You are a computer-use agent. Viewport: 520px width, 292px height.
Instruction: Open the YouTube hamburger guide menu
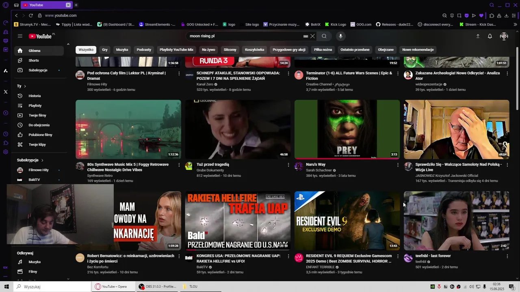(20, 36)
